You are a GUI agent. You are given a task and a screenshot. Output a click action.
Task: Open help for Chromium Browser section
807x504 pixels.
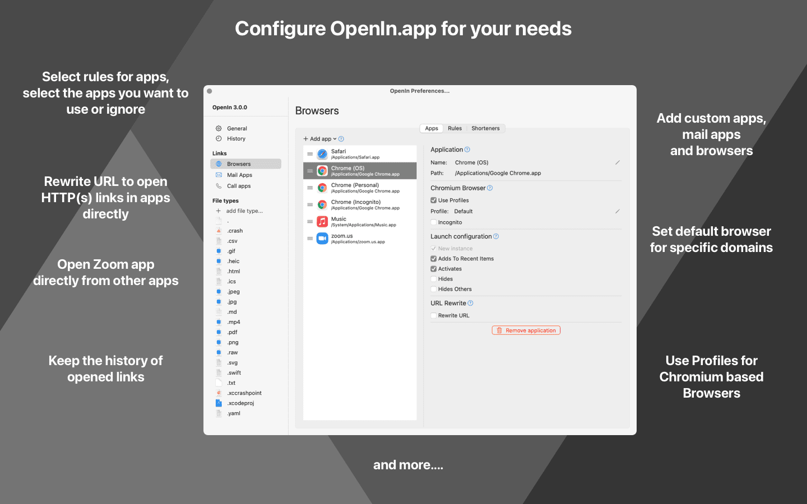point(490,188)
